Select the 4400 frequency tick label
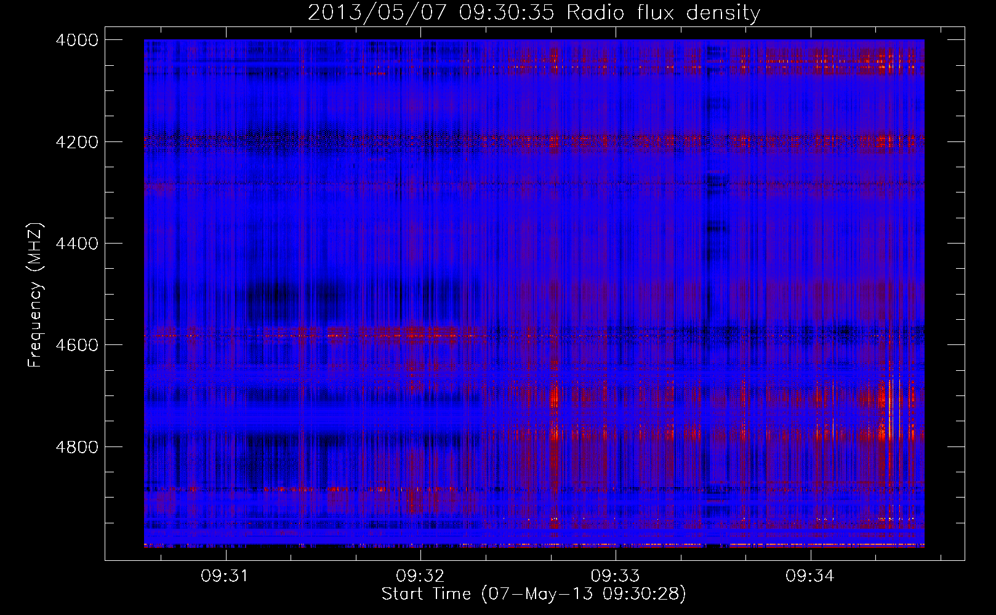Viewport: 996px width, 615px height. point(77,244)
